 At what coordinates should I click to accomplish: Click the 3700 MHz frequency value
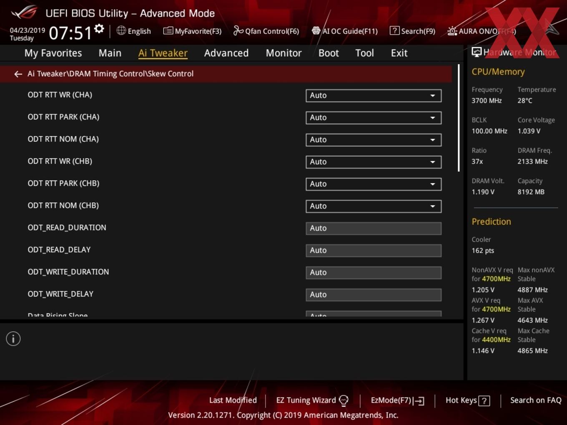pos(487,100)
